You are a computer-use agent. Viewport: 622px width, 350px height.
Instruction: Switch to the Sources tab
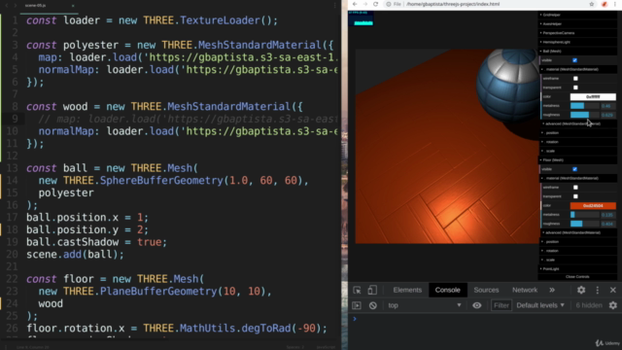point(486,290)
